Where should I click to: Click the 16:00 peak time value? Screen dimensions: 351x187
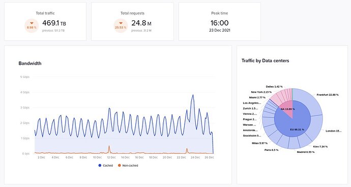click(x=219, y=23)
